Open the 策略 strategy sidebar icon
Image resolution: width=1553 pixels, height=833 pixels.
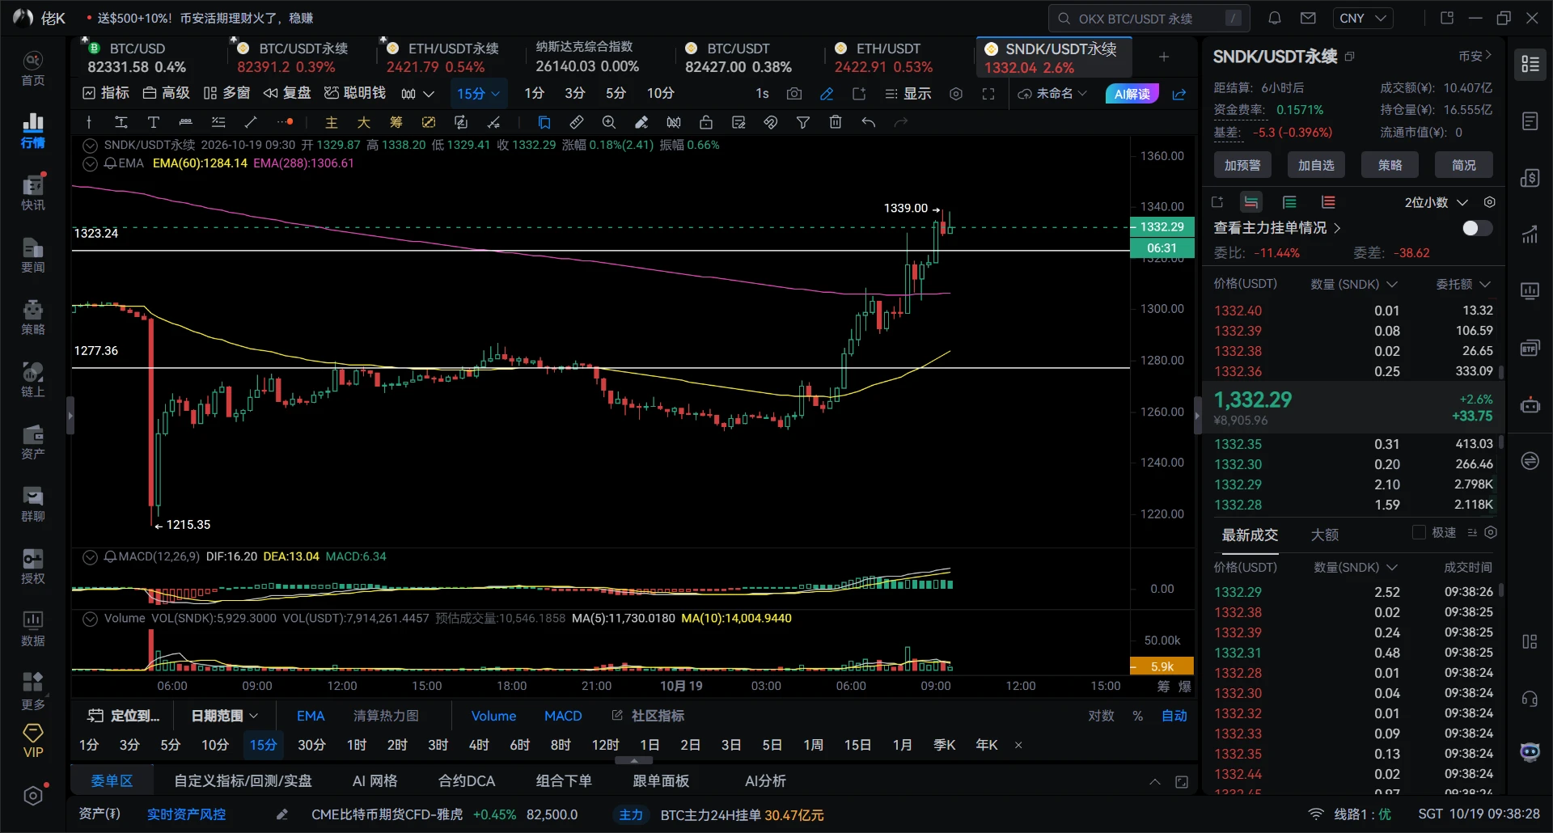click(33, 317)
